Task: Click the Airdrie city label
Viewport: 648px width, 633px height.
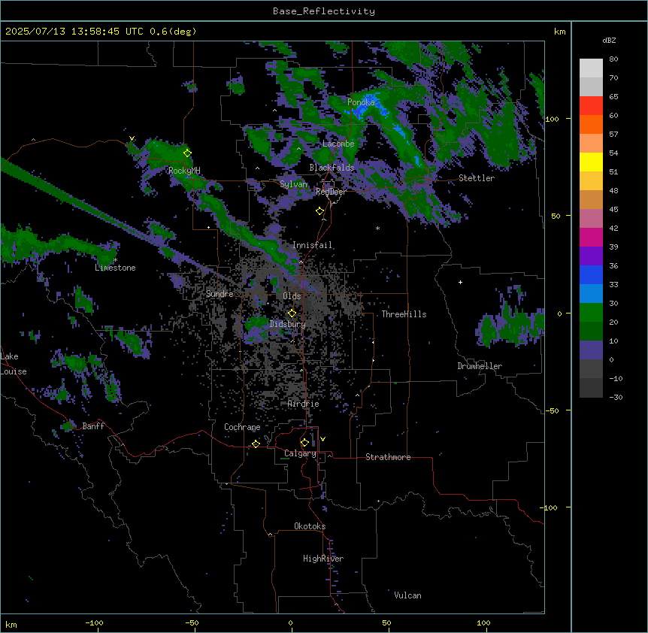Action: (304, 404)
